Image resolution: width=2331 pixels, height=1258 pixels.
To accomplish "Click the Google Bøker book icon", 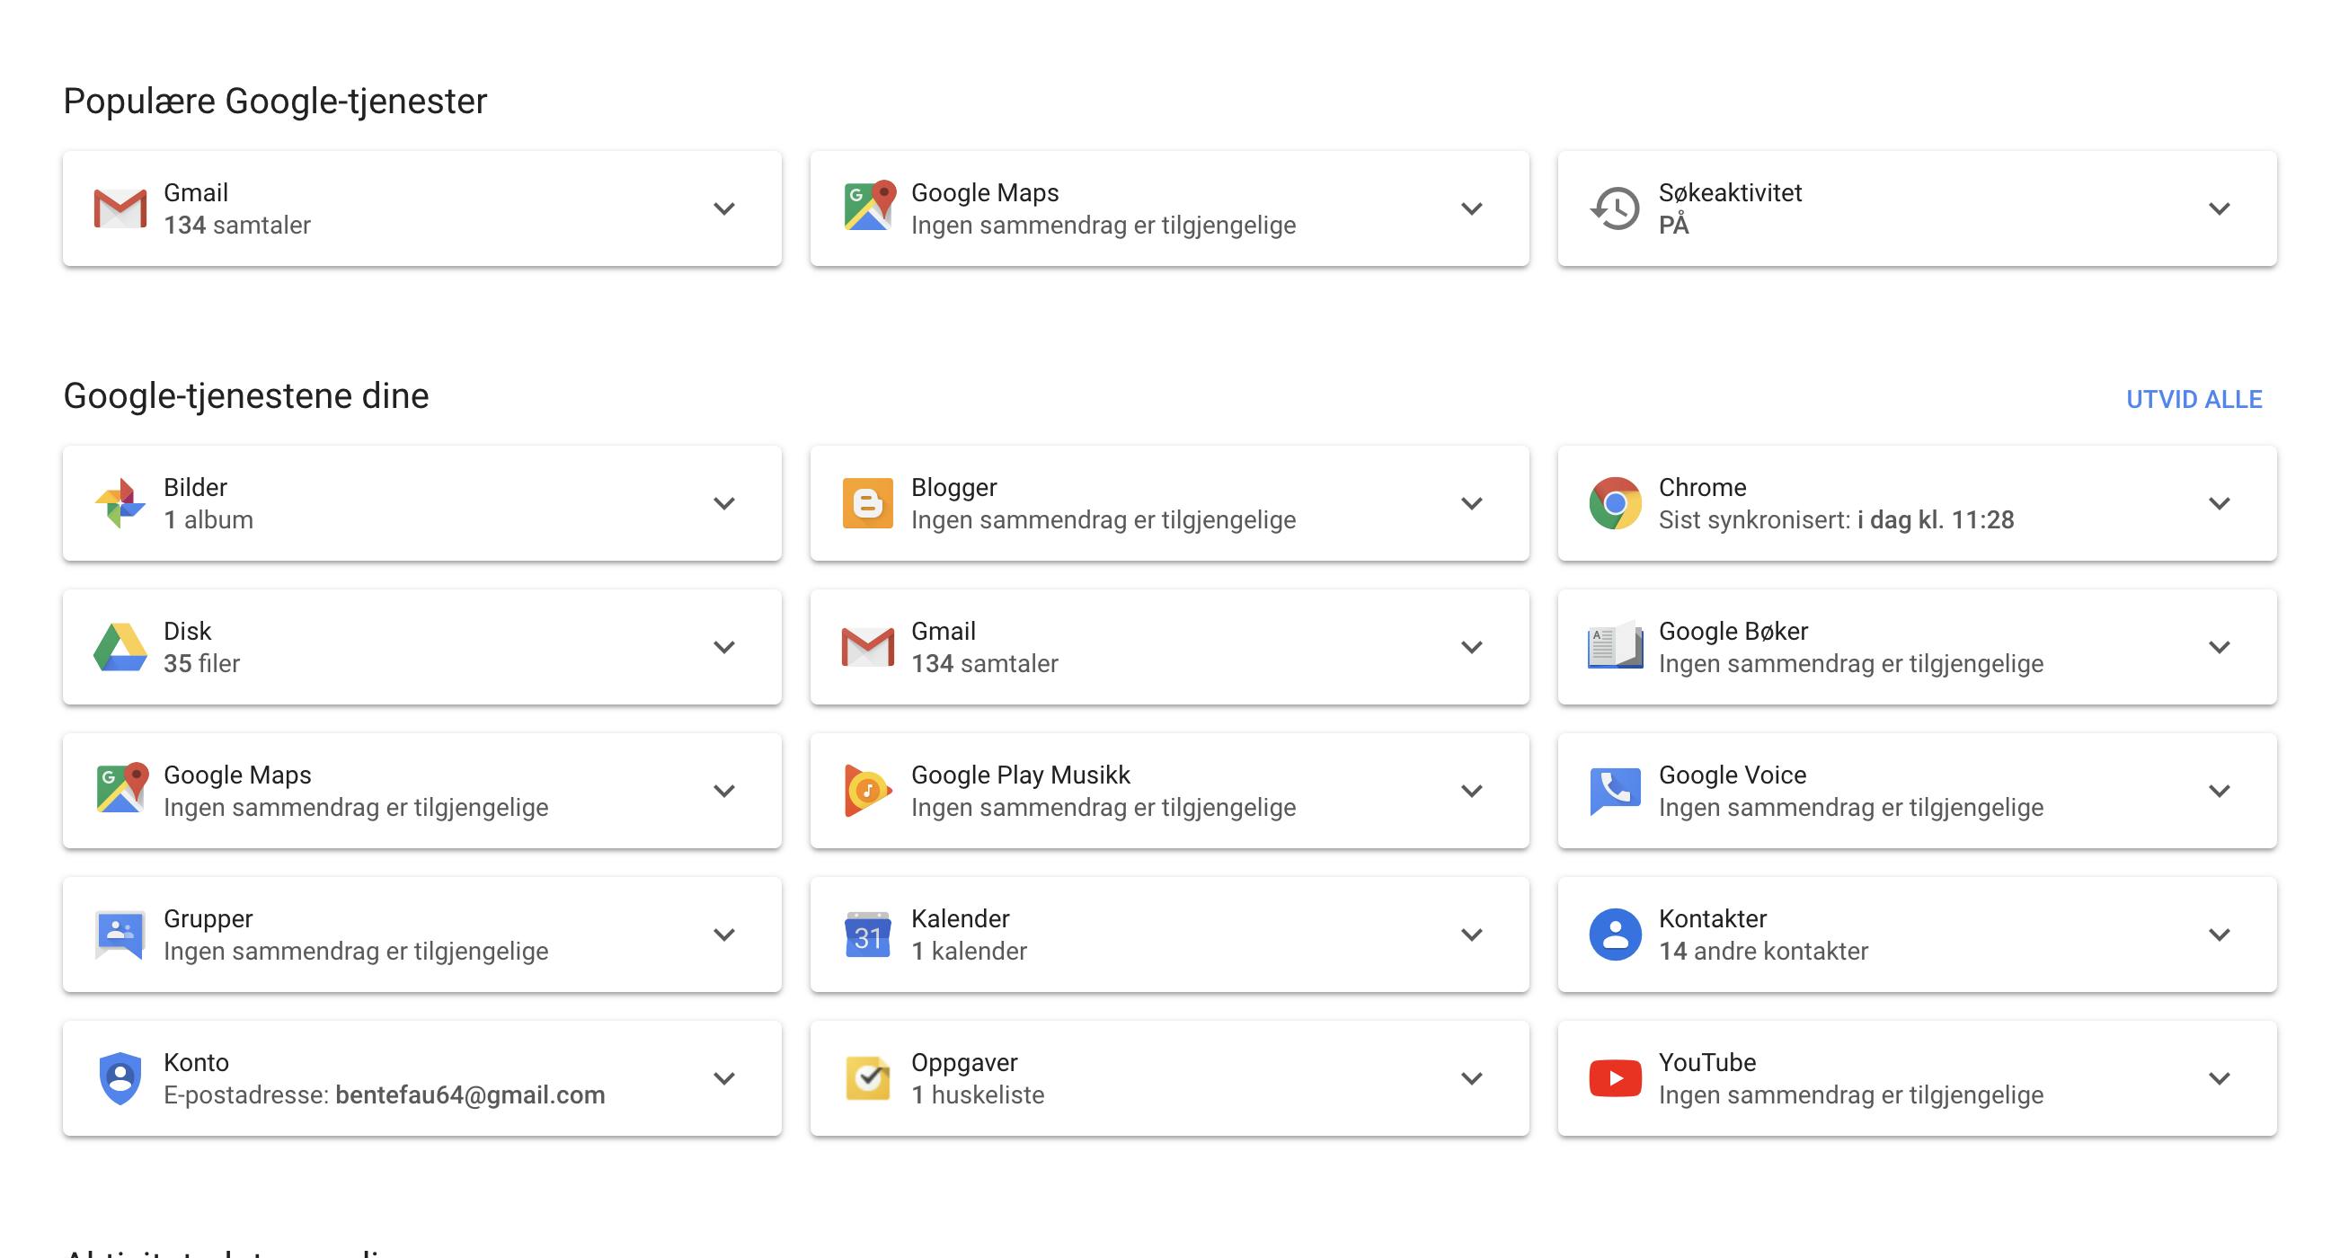I will [1615, 645].
